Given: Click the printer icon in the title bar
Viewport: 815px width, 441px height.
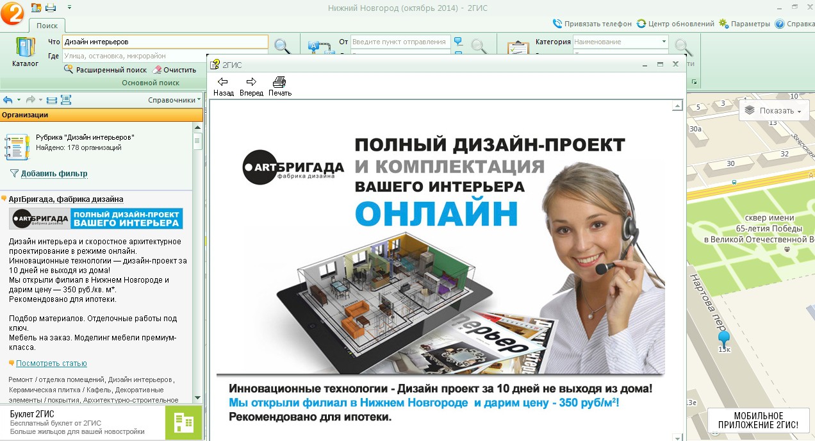Looking at the screenshot, I should click(x=51, y=7).
